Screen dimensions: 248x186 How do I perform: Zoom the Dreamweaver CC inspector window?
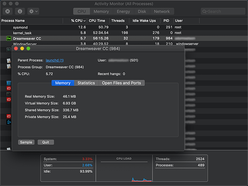pyautogui.click(x=28, y=49)
